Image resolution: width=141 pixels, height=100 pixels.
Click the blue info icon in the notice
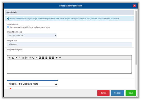click(x=8, y=18)
